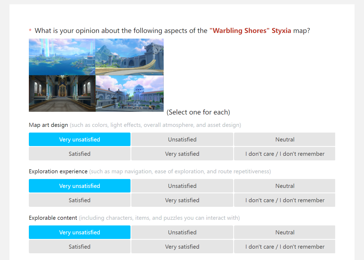Click the Warbling Shores map screenshot collage
Screen dimensions: 364x260
pos(96,75)
